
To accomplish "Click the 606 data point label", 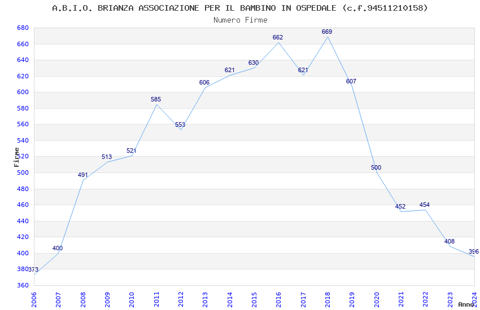I will coord(204,83).
